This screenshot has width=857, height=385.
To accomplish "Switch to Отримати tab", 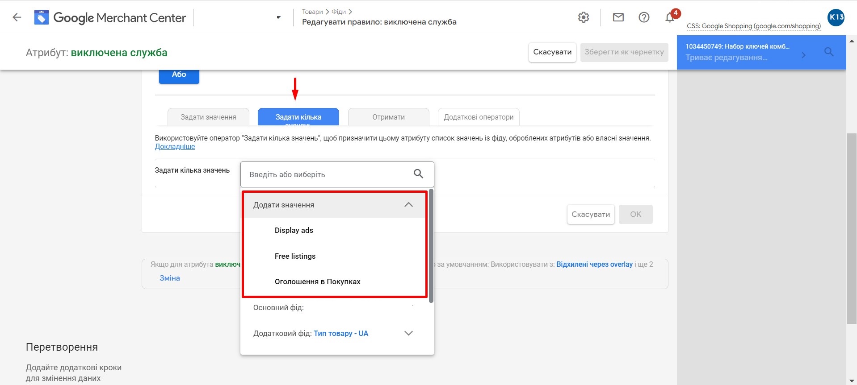I will point(389,117).
